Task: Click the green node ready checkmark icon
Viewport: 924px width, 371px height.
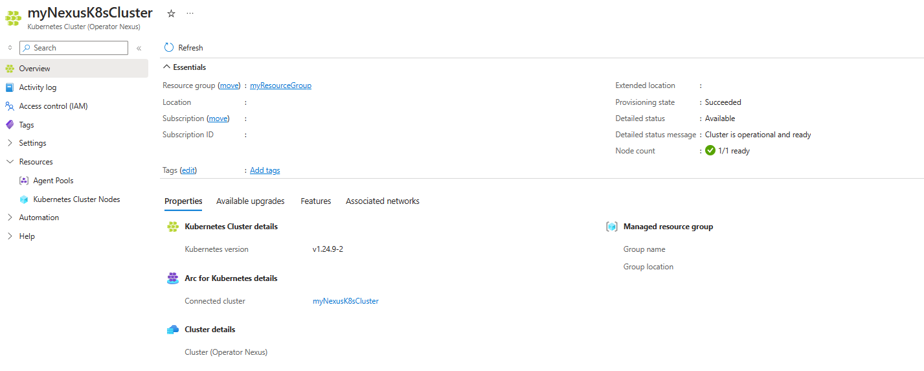Action: click(710, 151)
